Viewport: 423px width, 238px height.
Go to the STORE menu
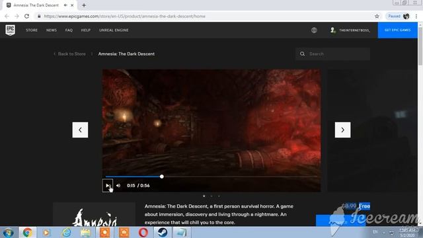point(32,30)
